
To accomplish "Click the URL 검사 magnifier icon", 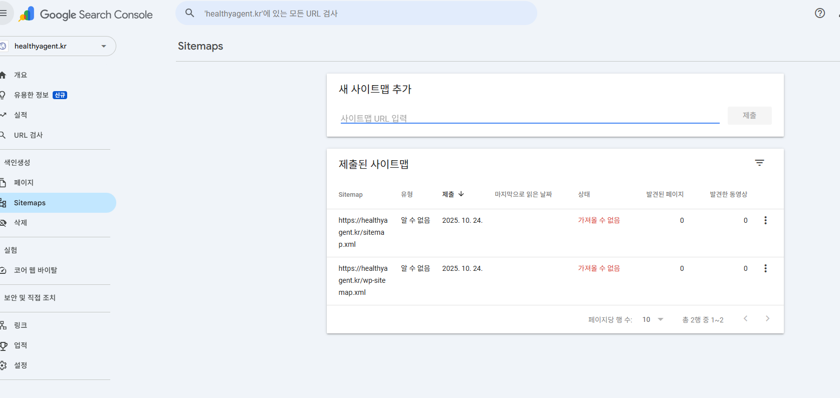I will click(x=3, y=135).
